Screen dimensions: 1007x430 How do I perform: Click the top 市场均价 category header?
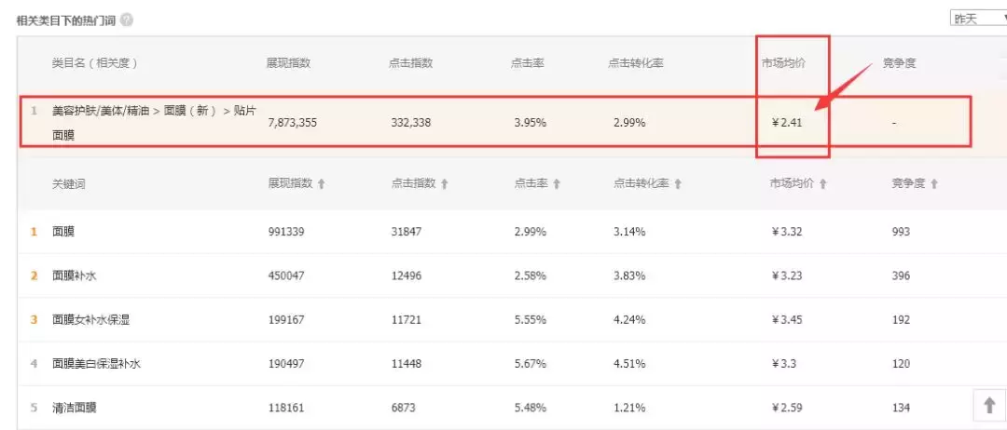click(783, 63)
